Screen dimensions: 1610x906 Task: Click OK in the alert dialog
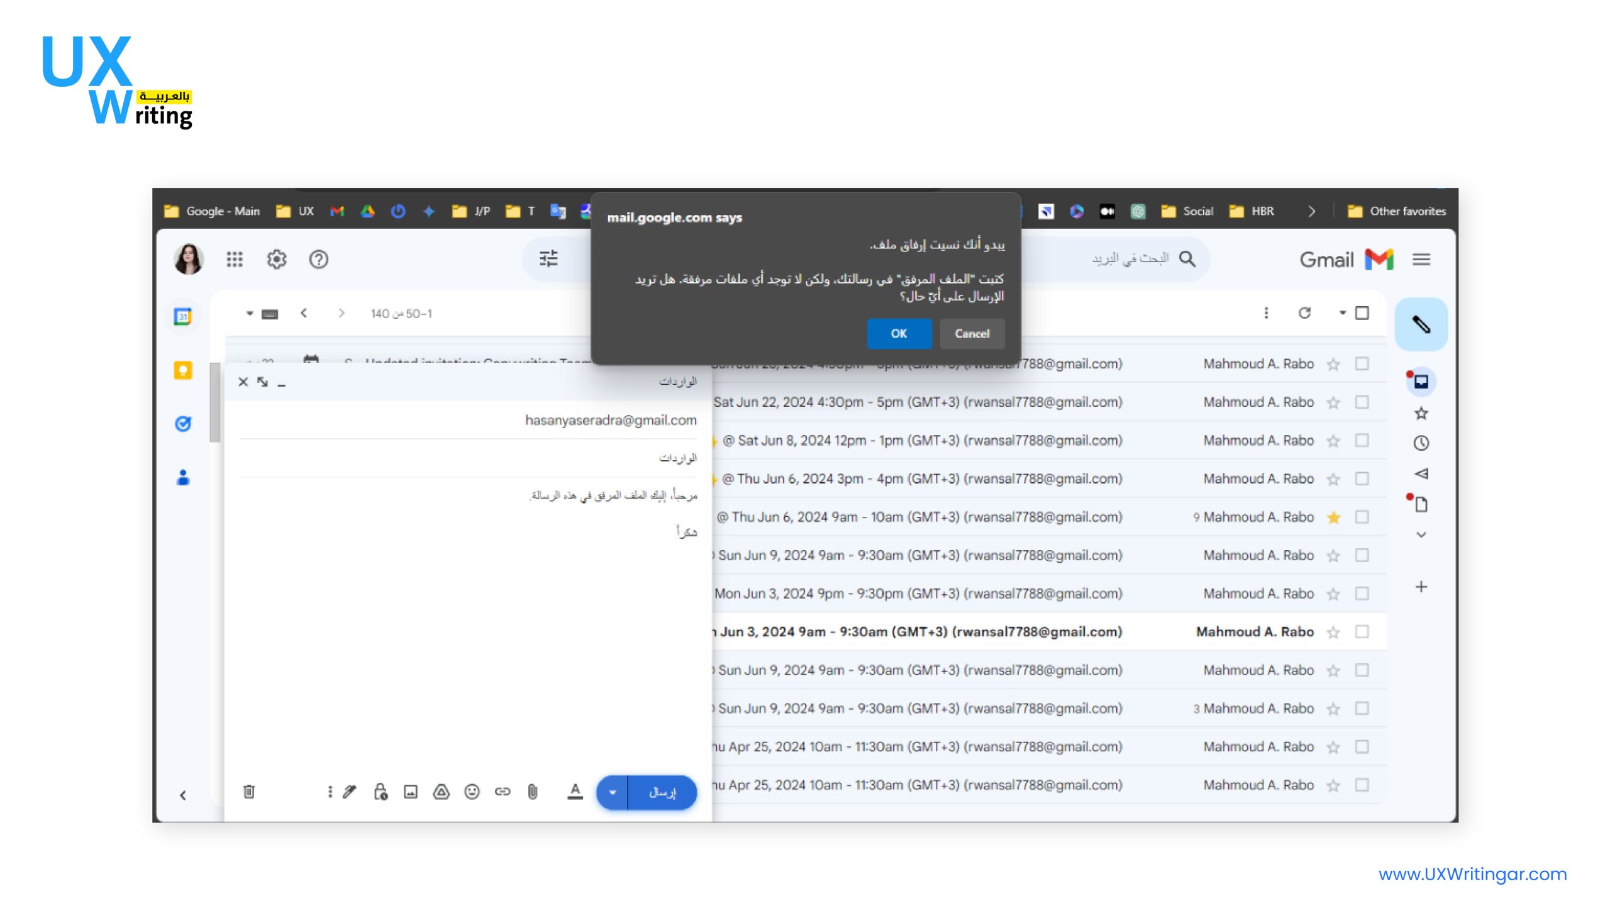899,334
